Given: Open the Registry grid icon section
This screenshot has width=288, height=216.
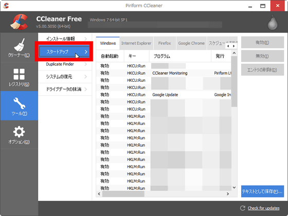Looking at the screenshot, I should [x=19, y=74].
